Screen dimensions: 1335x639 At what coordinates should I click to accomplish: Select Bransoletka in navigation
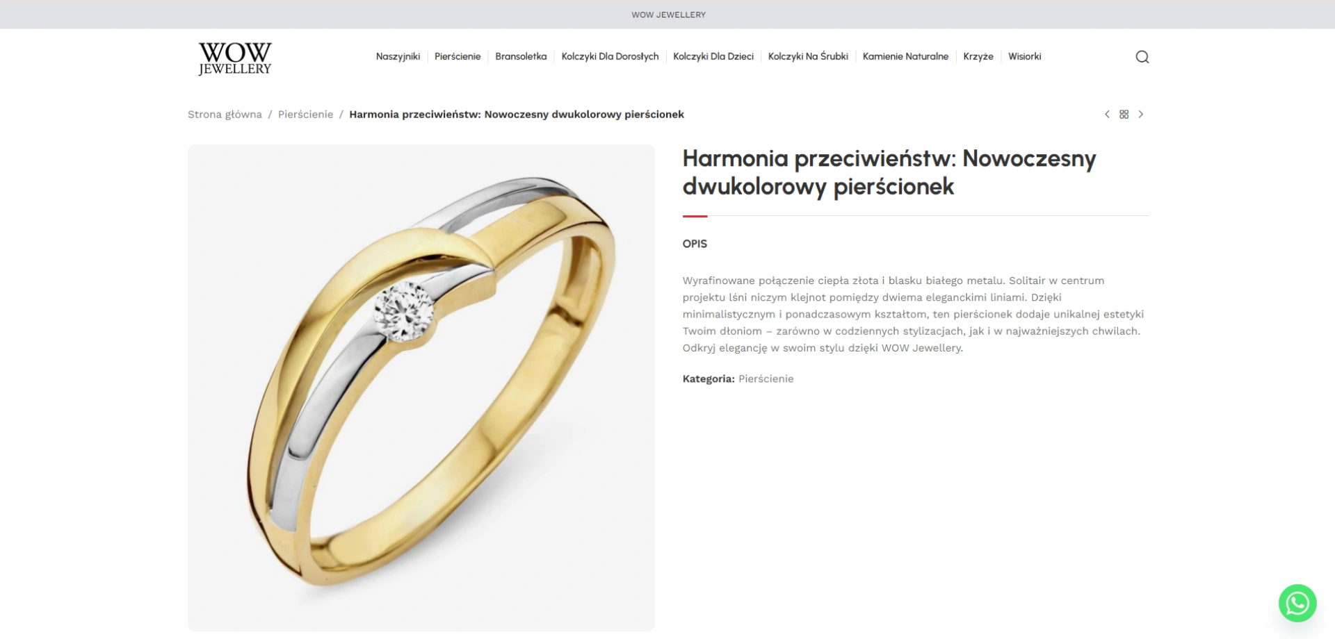521,57
